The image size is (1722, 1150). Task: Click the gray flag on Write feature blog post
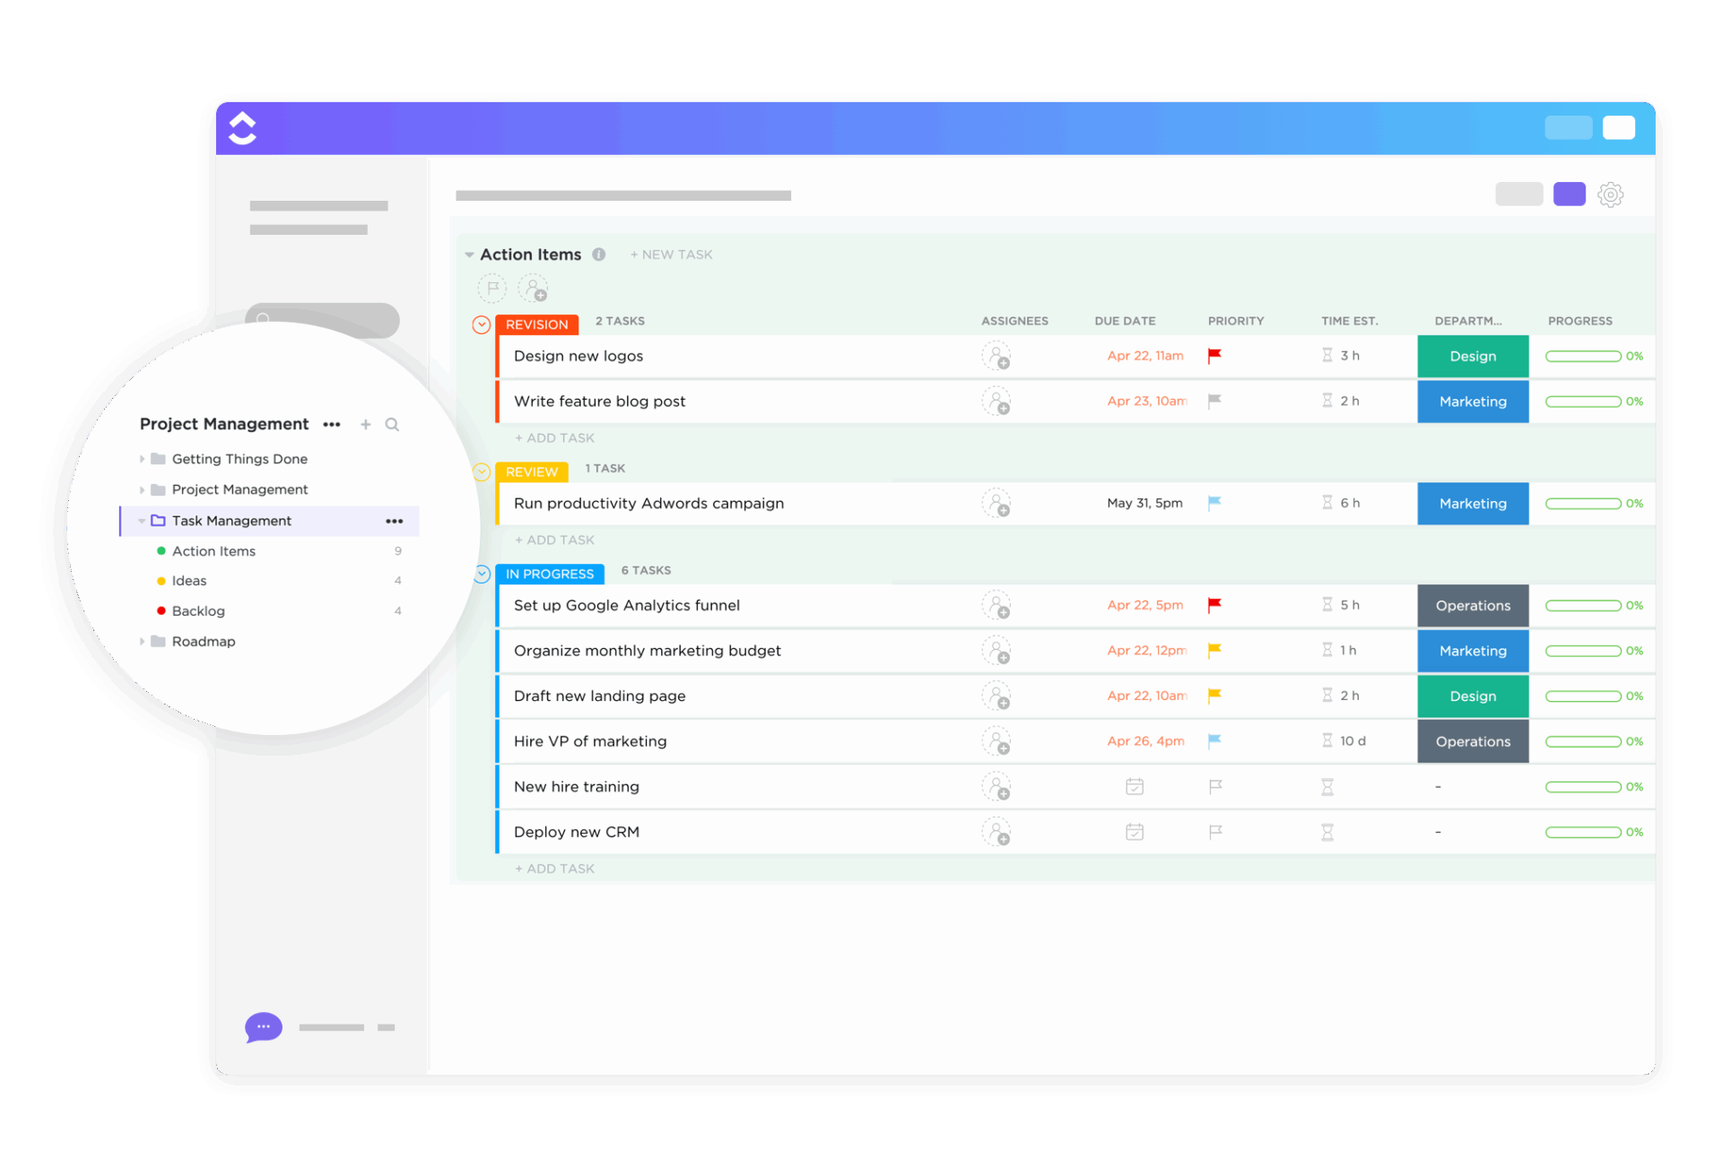click(1215, 402)
